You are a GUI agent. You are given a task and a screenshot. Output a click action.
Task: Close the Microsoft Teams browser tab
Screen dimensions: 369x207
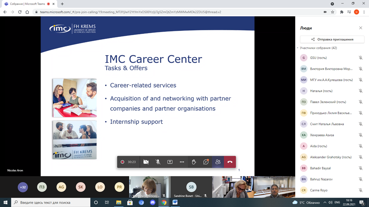coord(53,4)
